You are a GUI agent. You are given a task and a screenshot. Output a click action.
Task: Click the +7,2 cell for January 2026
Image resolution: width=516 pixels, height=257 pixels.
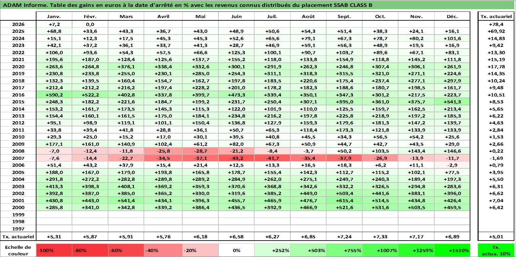pyautogui.click(x=54, y=24)
